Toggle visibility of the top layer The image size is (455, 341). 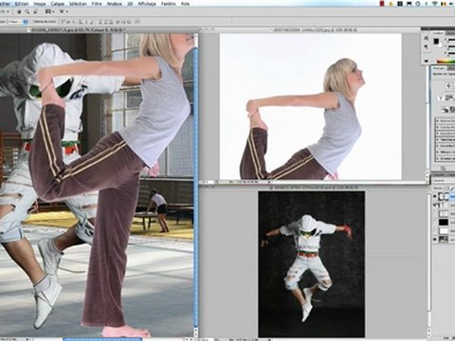coord(435,196)
